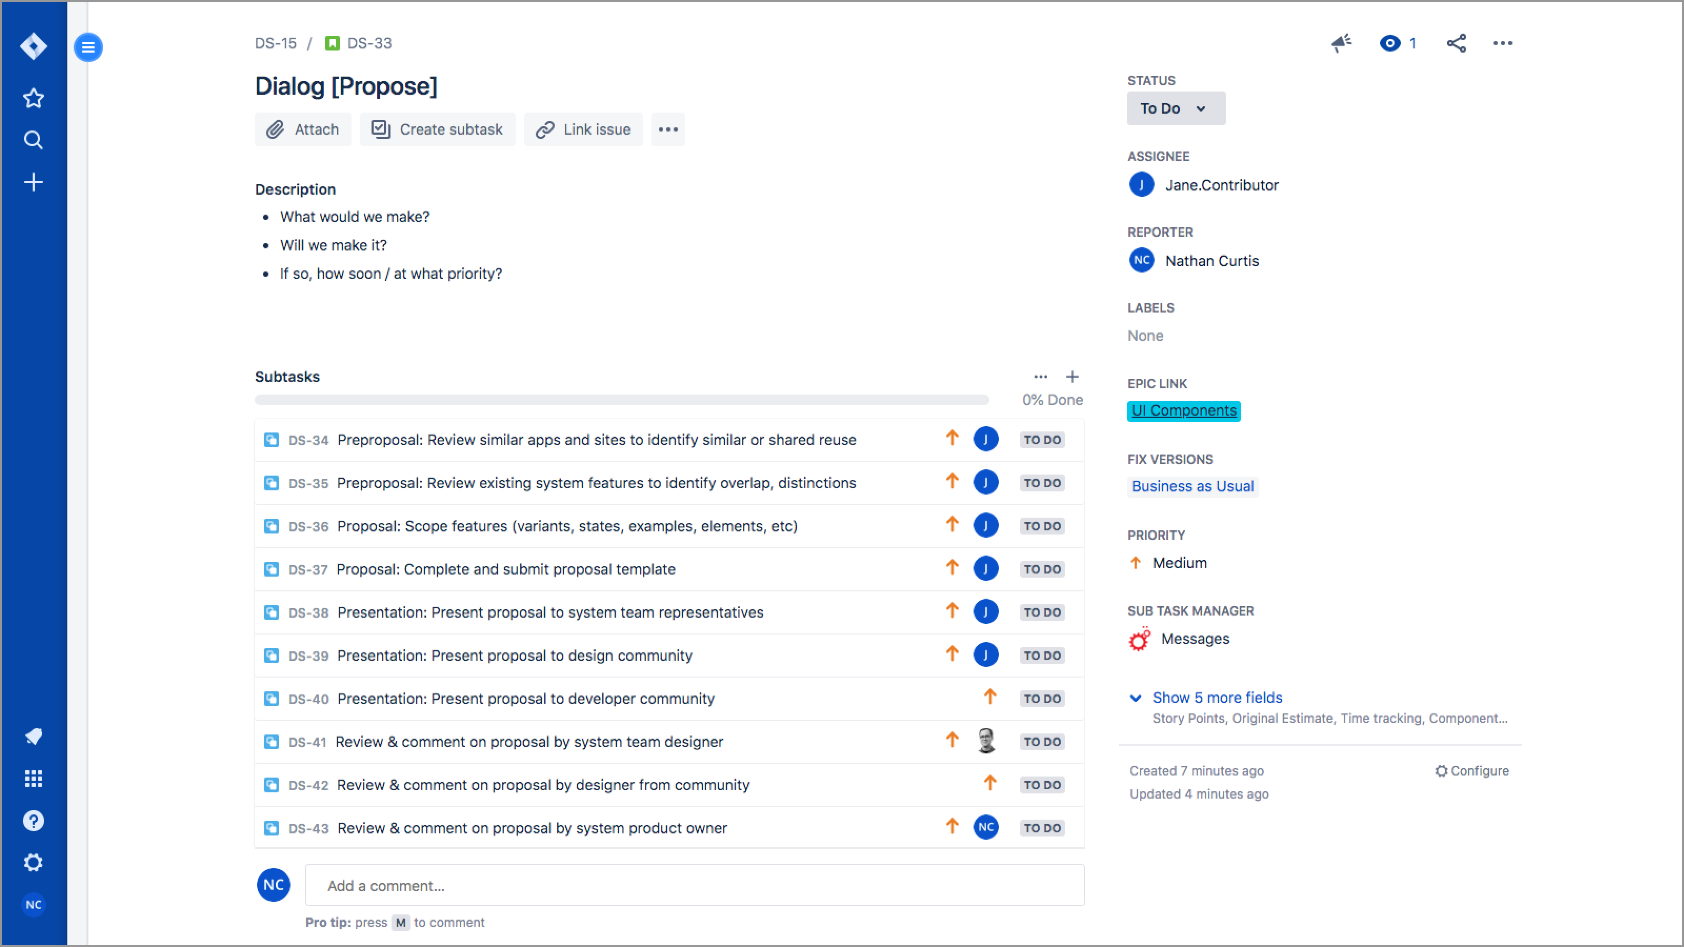The width and height of the screenshot is (1684, 947).
Task: Click the Business as Usual fix version link
Action: pos(1192,486)
